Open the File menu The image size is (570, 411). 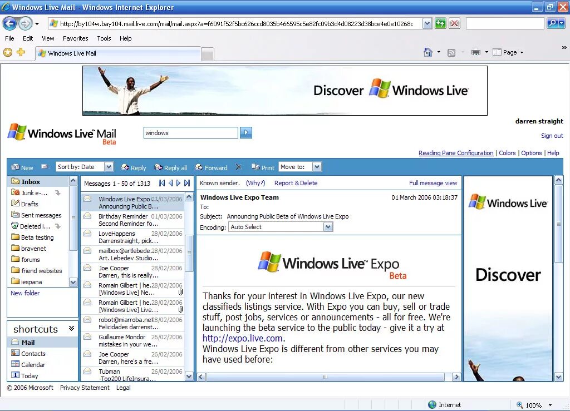point(9,38)
